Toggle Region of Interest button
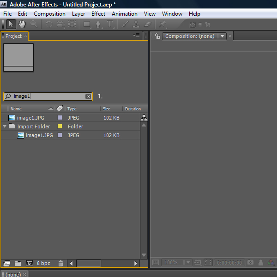Screen dimensions: 277x277 pos(208,262)
